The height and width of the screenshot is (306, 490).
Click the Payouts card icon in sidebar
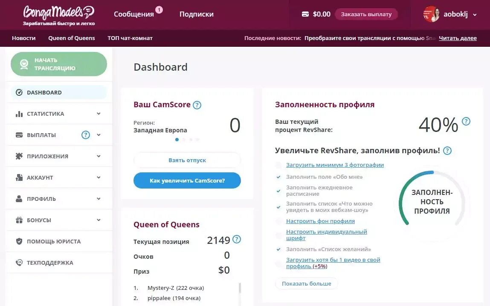click(19, 135)
